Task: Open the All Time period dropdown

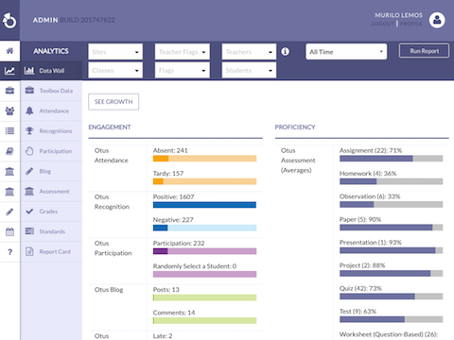Action: 346,52
